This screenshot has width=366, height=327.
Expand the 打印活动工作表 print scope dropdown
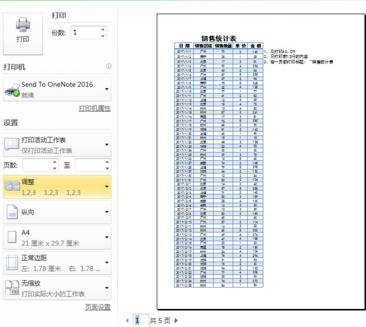[x=57, y=145]
